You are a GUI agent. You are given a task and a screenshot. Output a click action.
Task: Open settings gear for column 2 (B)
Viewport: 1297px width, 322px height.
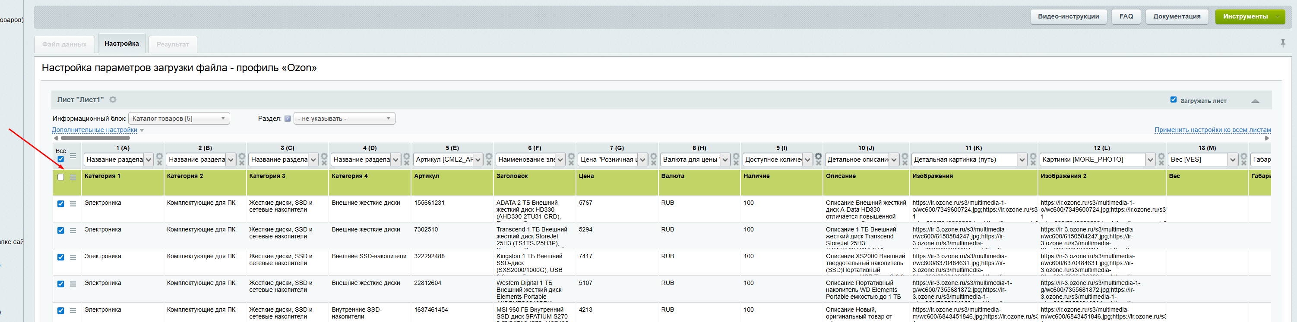(x=242, y=156)
